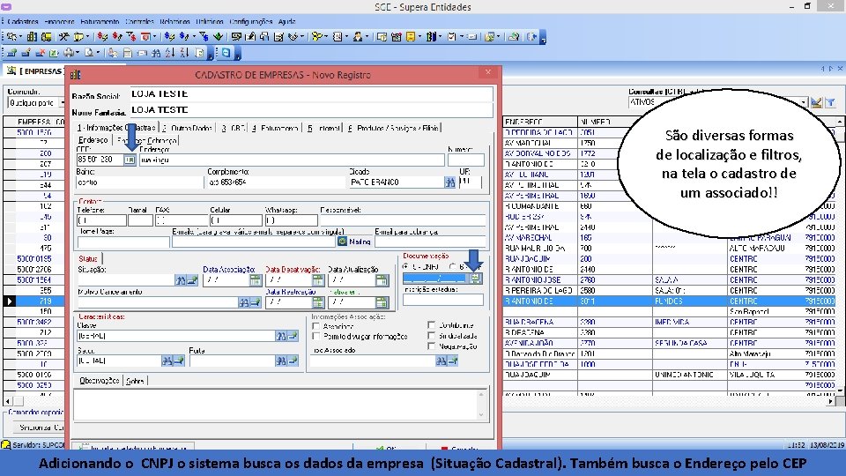Open Motivo Cancelamento search binoculars icon
Viewport: 846px width, 476px height.
click(243, 302)
